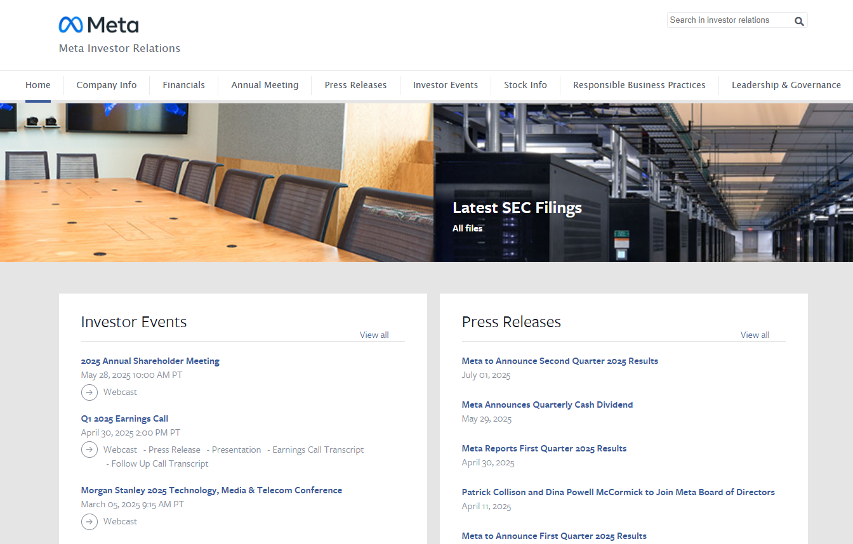The width and height of the screenshot is (853, 544).
Task: Open Meta to Announce Second Quarter 2025 Results
Action: click(x=560, y=361)
